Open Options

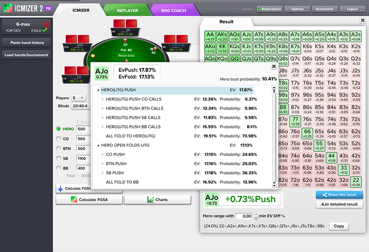297,9
